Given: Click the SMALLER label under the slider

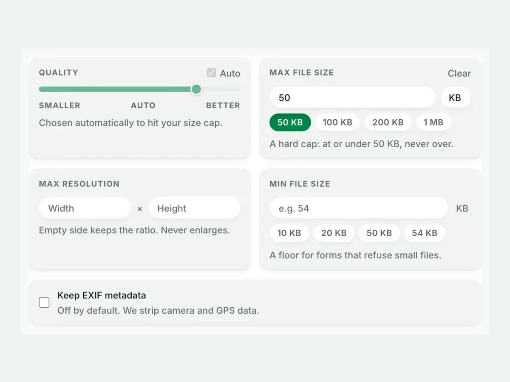Looking at the screenshot, I should (x=59, y=106).
